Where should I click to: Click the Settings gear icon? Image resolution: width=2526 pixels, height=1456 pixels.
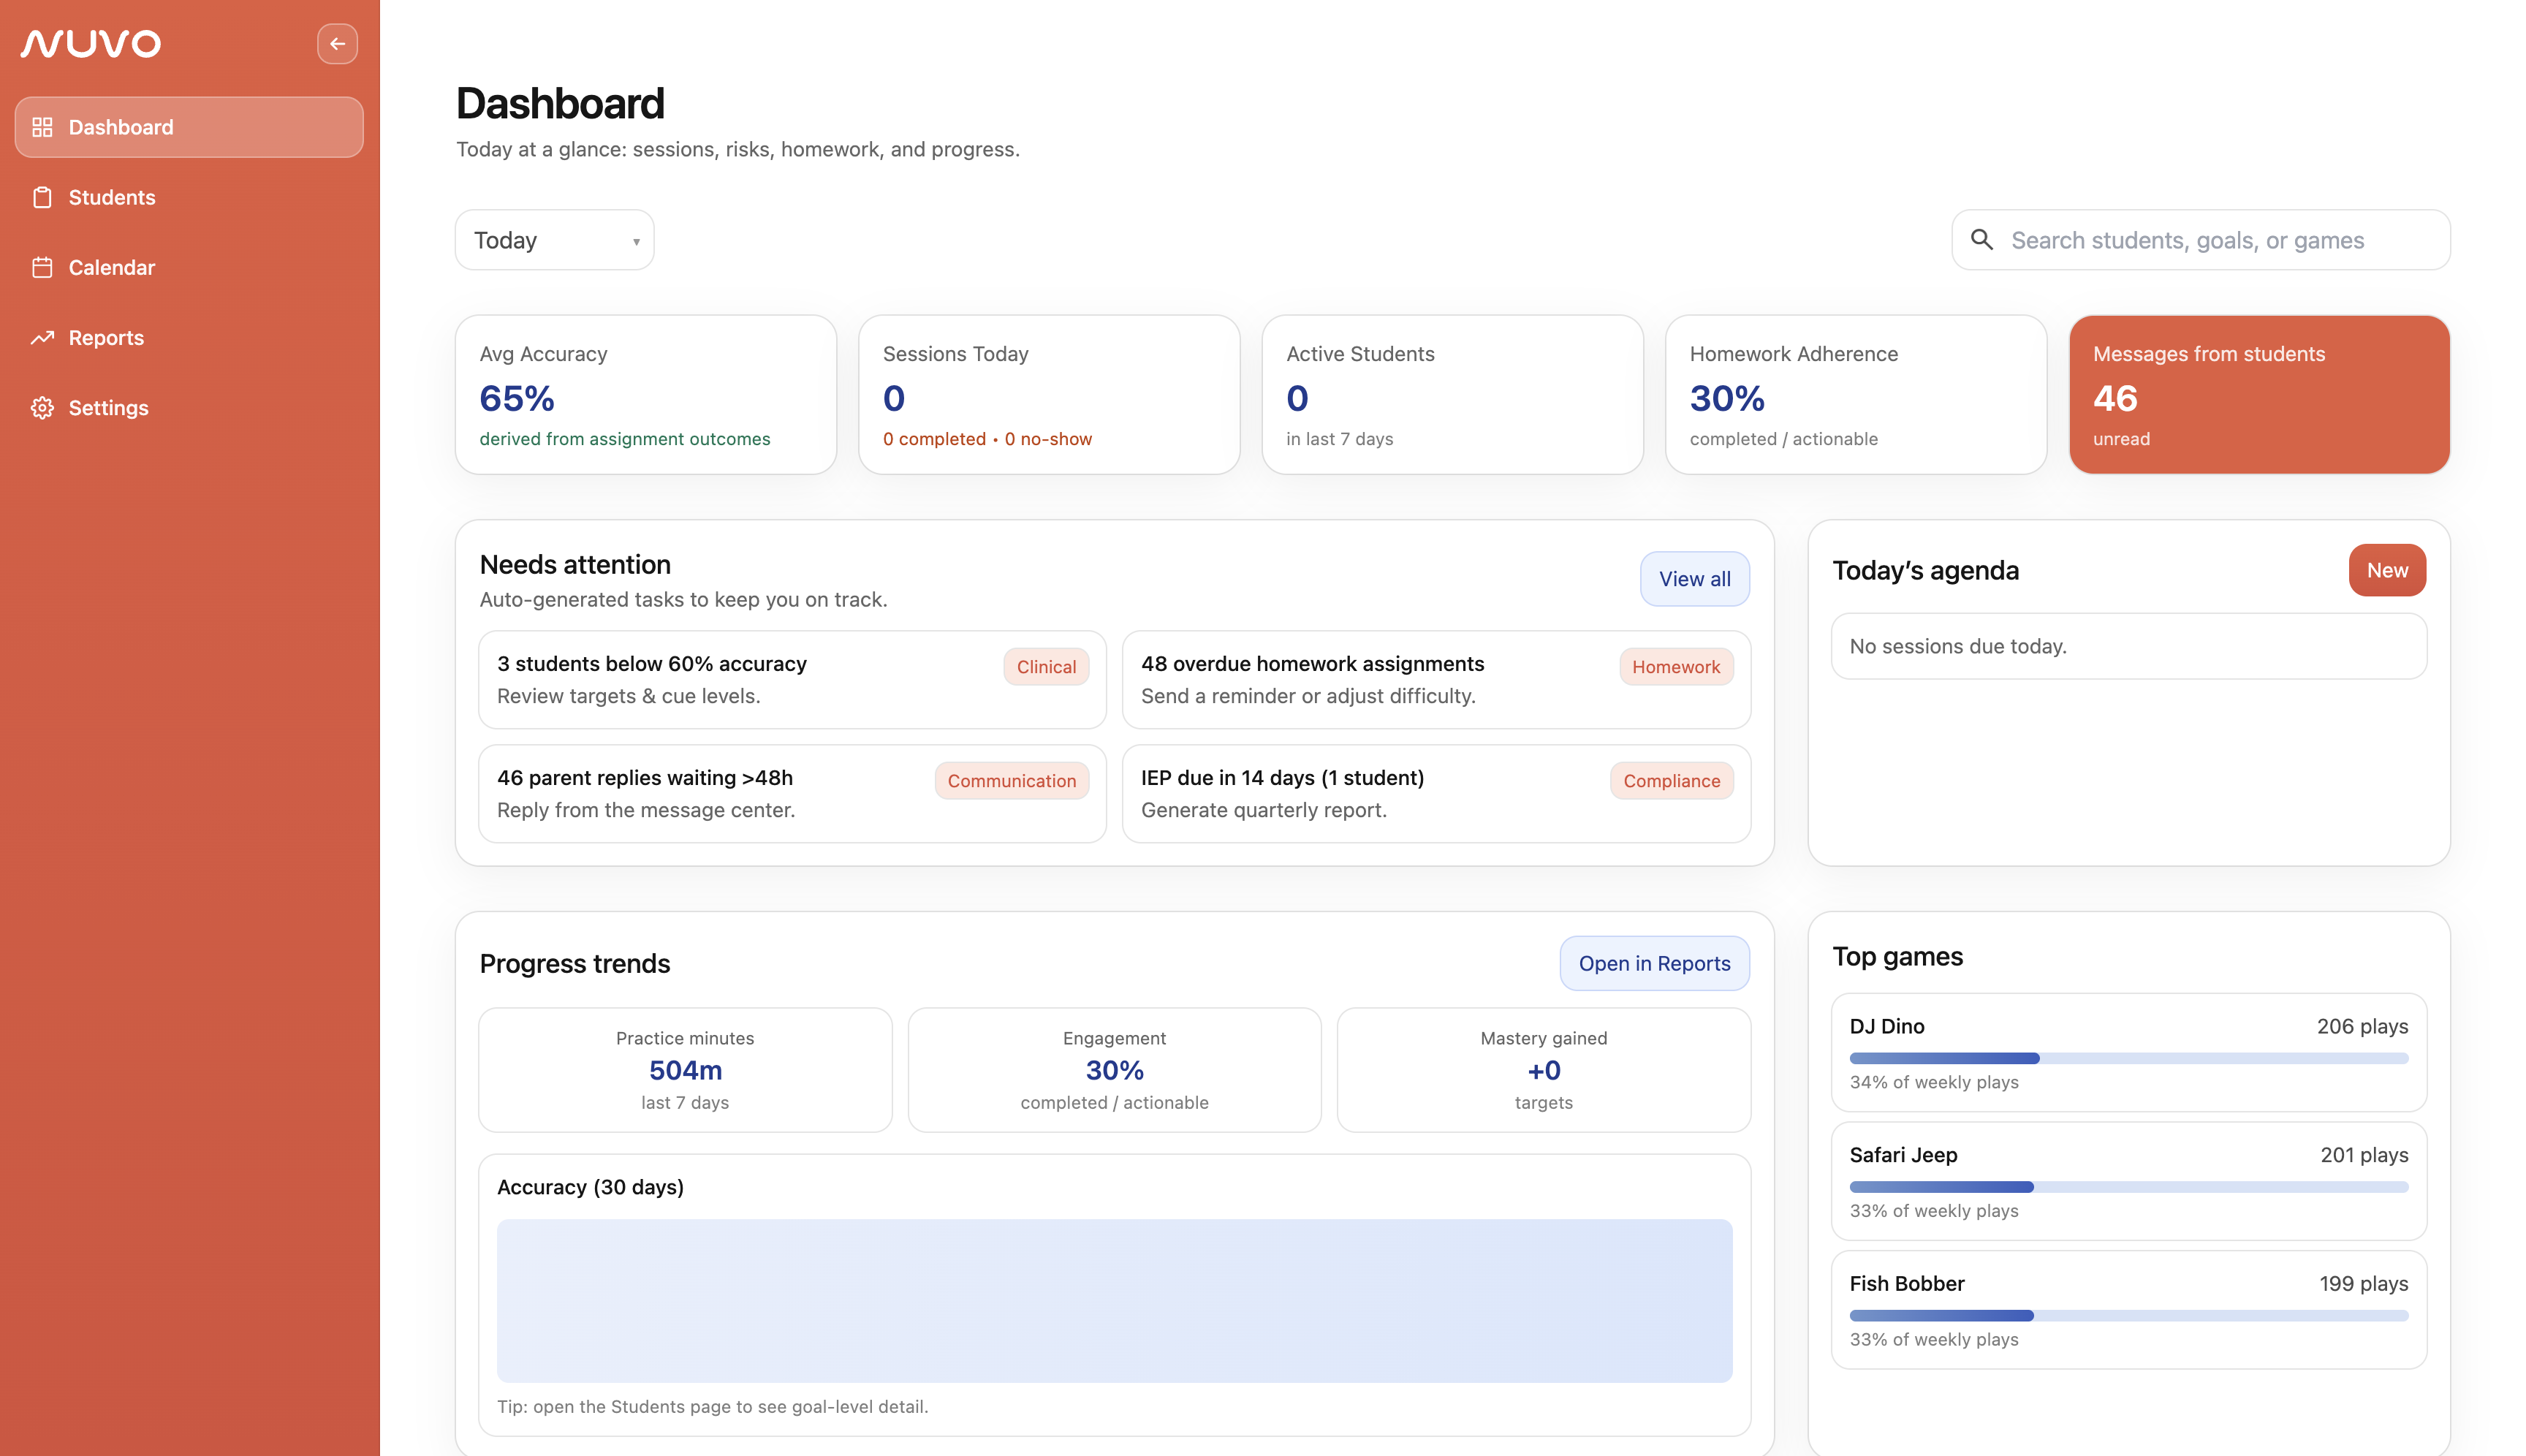pyautogui.click(x=43, y=408)
